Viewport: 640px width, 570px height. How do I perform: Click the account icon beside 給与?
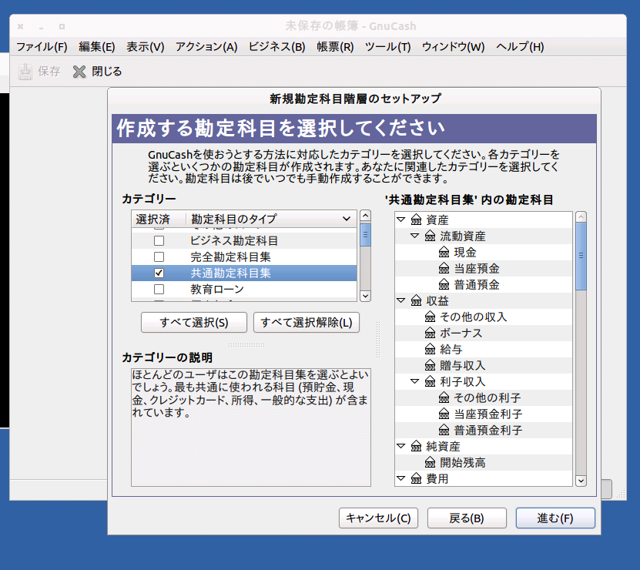(x=430, y=349)
